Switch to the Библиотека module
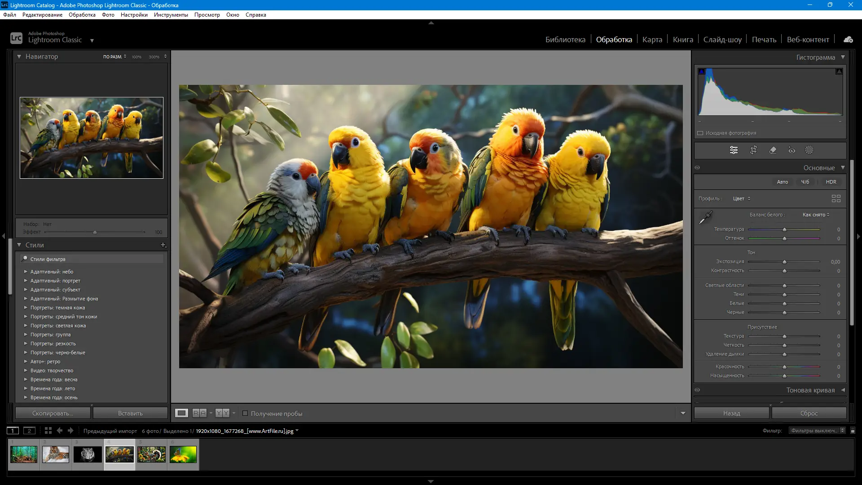 tap(565, 40)
